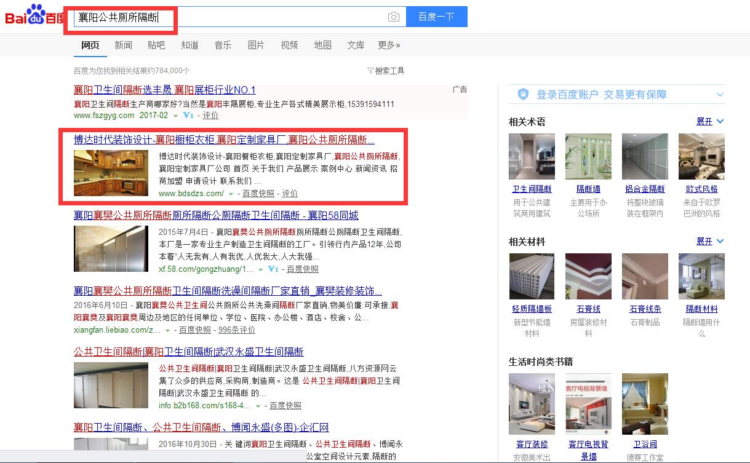Screen dimensions: 750x463
Task: Click the partition thumbnail of the 58同城 result
Action: click(111, 248)
